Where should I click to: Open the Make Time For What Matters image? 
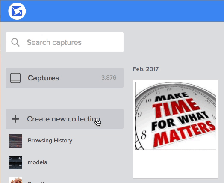click(x=176, y=116)
